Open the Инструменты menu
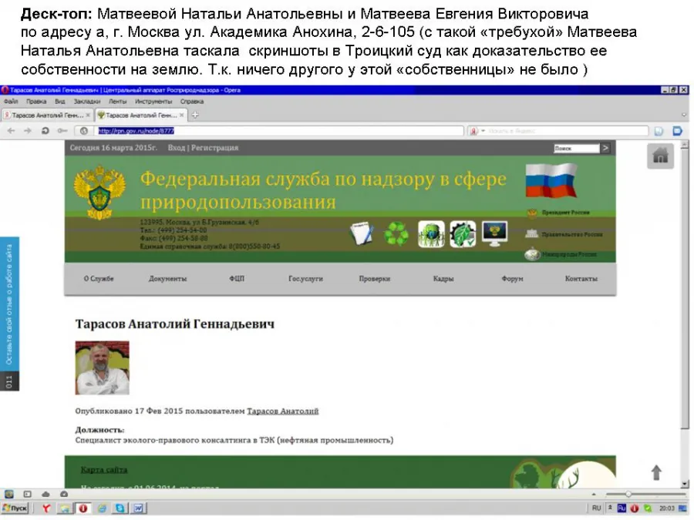This screenshot has height=520, width=694. point(153,101)
